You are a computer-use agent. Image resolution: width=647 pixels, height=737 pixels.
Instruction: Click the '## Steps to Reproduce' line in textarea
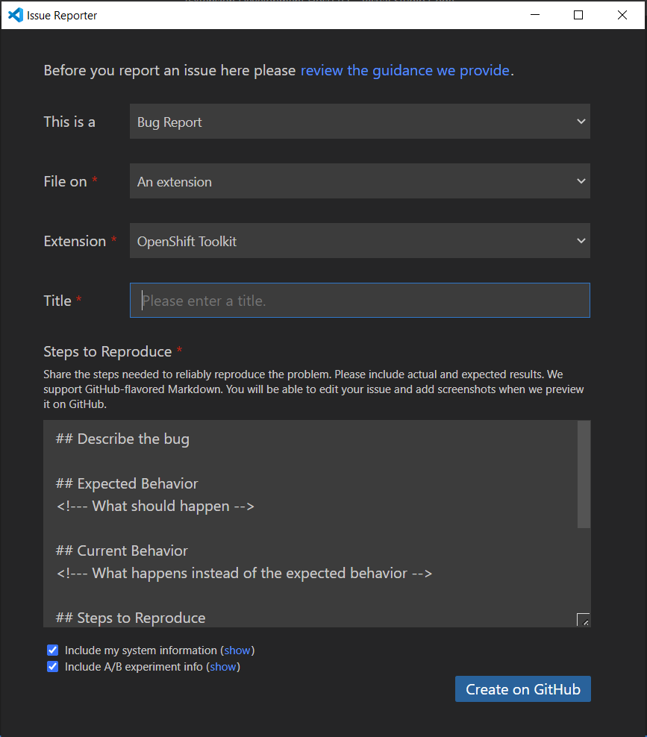131,618
